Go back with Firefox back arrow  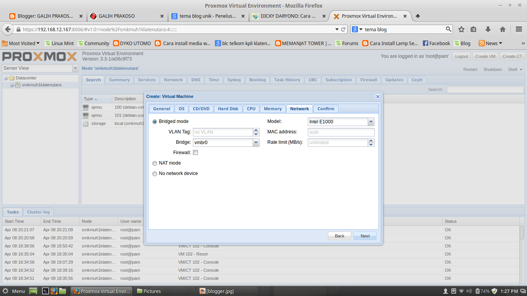7,29
